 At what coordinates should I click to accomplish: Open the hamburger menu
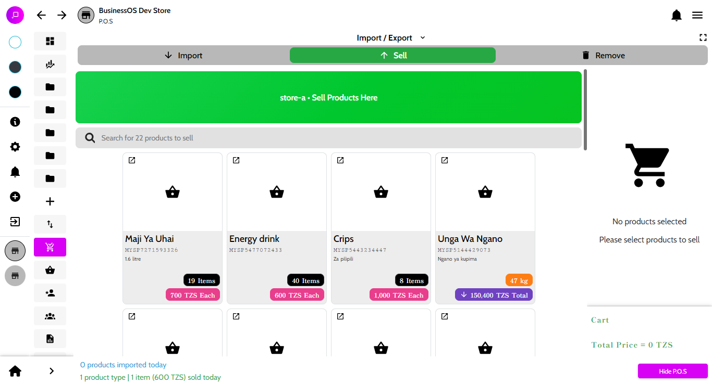(697, 16)
